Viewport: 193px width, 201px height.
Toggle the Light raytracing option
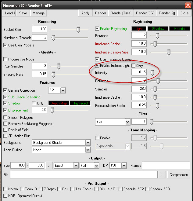139,29
